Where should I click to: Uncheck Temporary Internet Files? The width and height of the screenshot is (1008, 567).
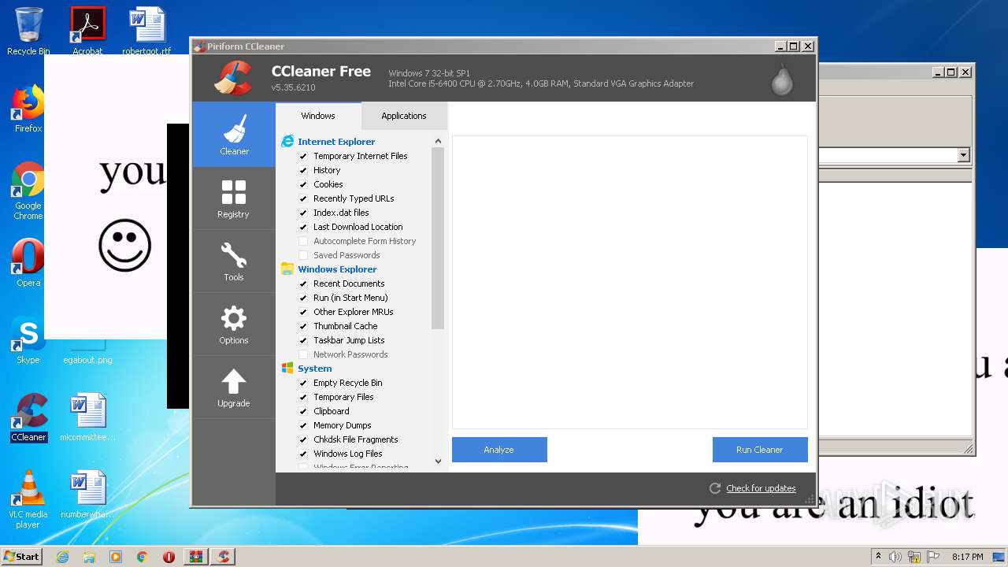point(303,156)
